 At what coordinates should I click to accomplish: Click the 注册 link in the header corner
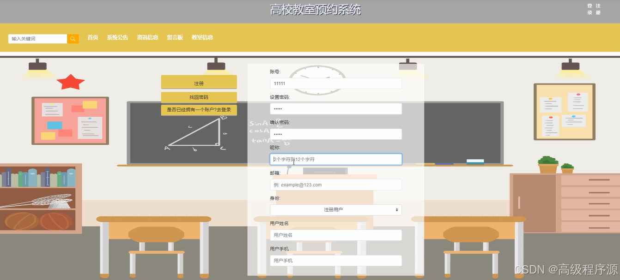(x=598, y=9)
